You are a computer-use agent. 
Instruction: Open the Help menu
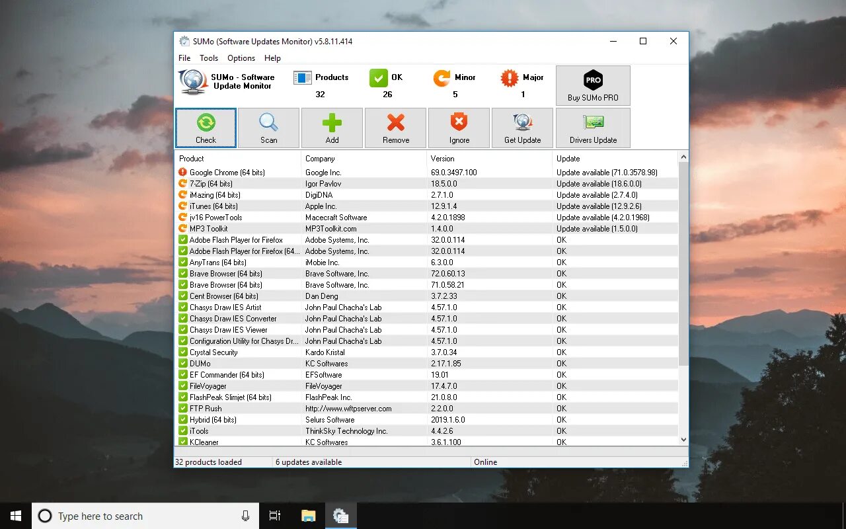[272, 58]
